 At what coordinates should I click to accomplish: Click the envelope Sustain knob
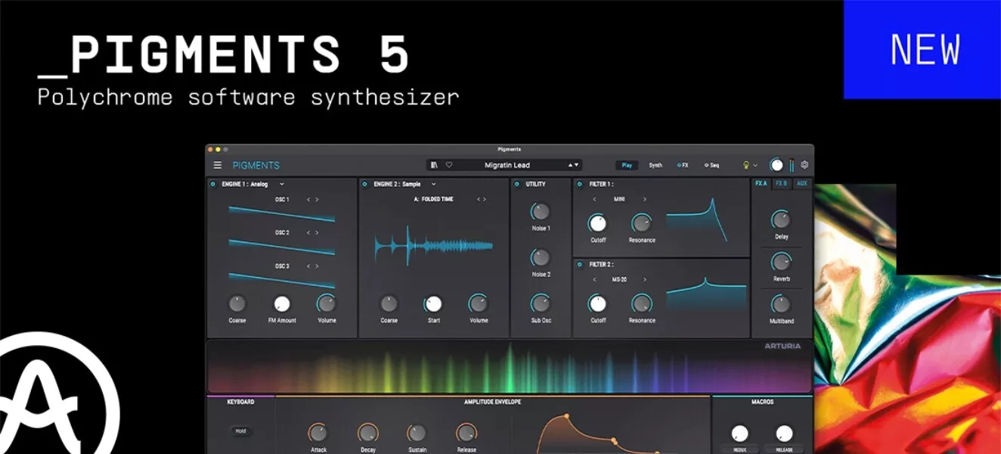[x=417, y=433]
